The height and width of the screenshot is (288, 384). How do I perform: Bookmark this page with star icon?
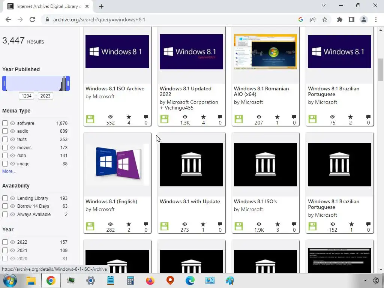(325, 19)
